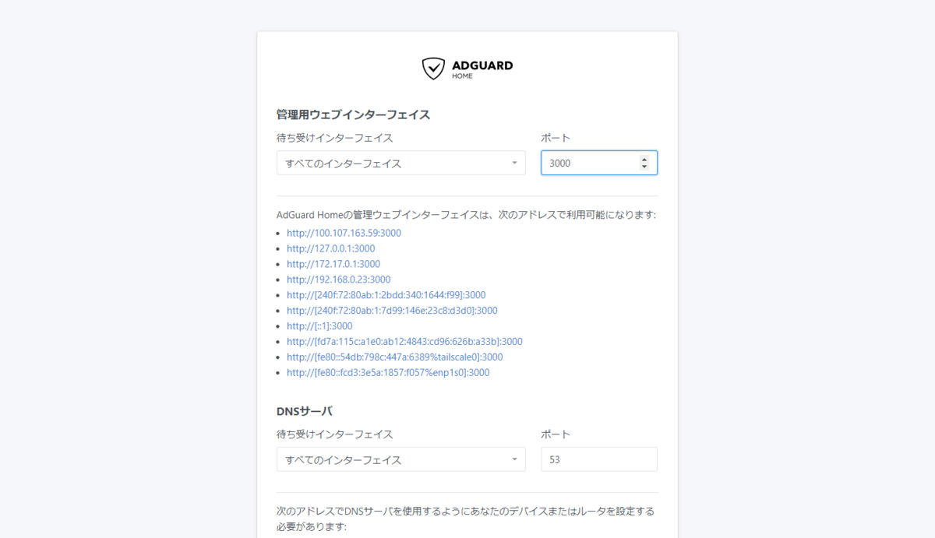This screenshot has width=935, height=538.
Task: Click the ポート label above the 3000 field
Action: (556, 138)
